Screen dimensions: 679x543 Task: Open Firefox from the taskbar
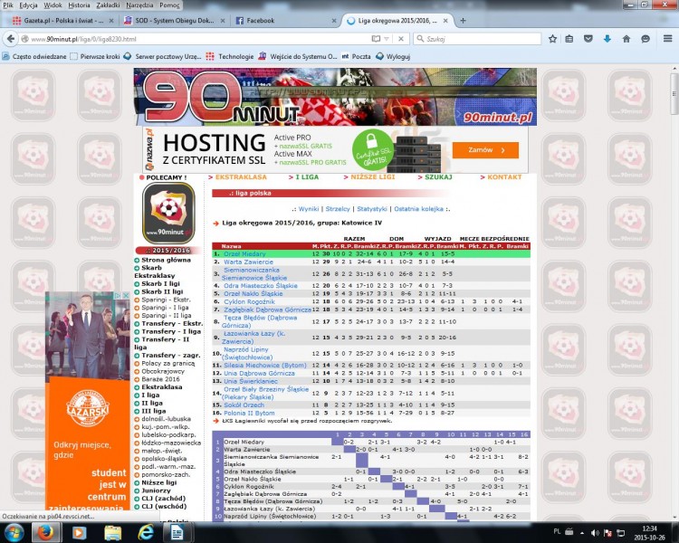click(x=45, y=532)
